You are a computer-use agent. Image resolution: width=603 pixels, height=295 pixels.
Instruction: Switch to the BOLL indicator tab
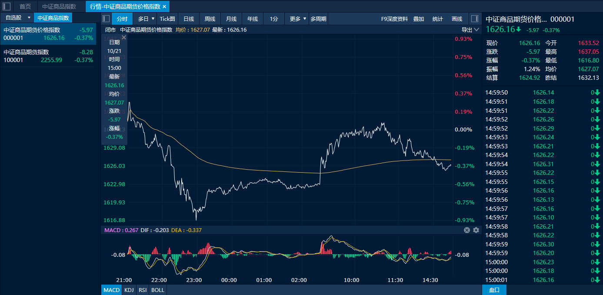(158, 290)
